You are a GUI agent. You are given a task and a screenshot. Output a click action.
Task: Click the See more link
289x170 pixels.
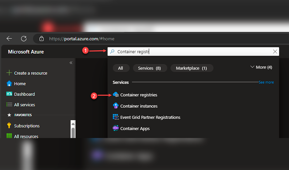point(266,82)
